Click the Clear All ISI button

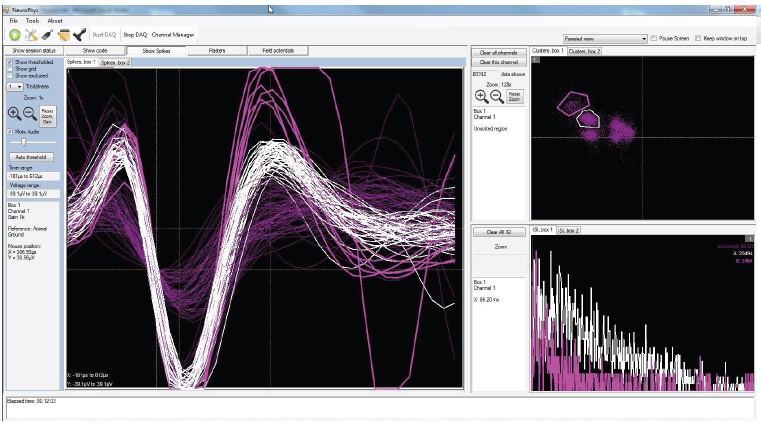pos(499,232)
